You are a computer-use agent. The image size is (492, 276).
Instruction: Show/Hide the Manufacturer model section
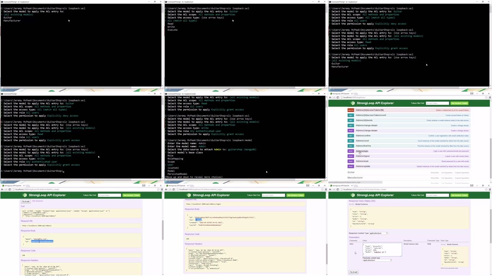click(x=434, y=178)
